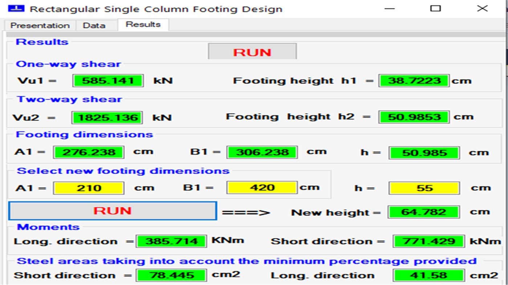Edit the new footing height h field
The image size is (508, 285).
click(x=423, y=188)
